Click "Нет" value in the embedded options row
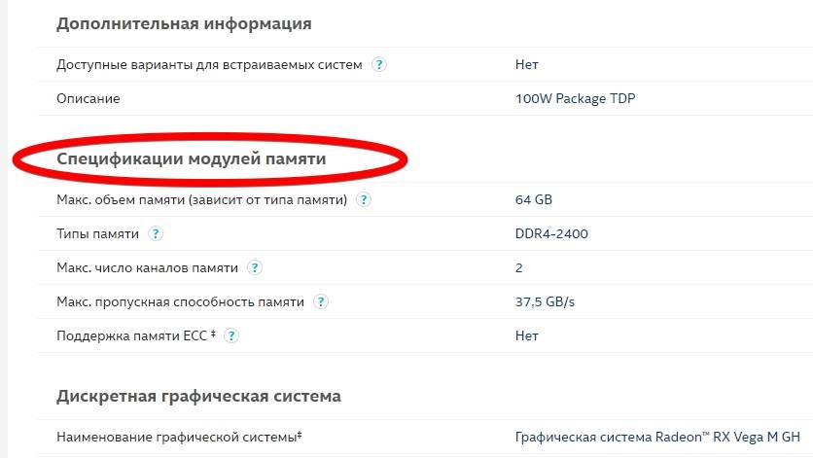This screenshot has height=458, width=813. point(526,65)
